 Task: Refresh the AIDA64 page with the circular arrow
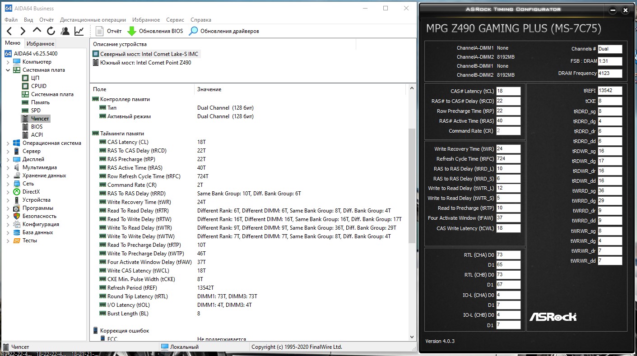51,31
